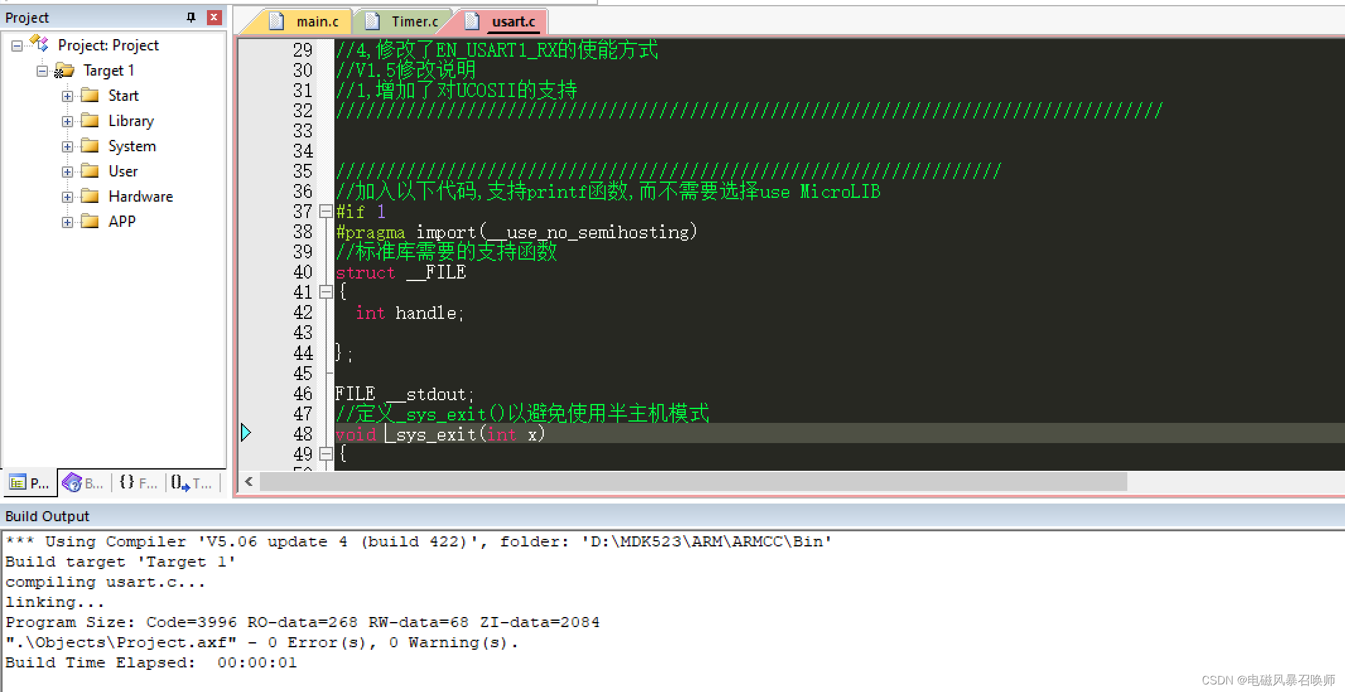Click the Hardware folder icon
1345x692 pixels.
(x=90, y=196)
